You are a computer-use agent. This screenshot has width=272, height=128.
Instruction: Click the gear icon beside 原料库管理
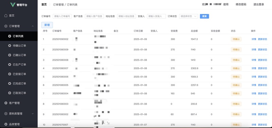[x=6, y=114]
